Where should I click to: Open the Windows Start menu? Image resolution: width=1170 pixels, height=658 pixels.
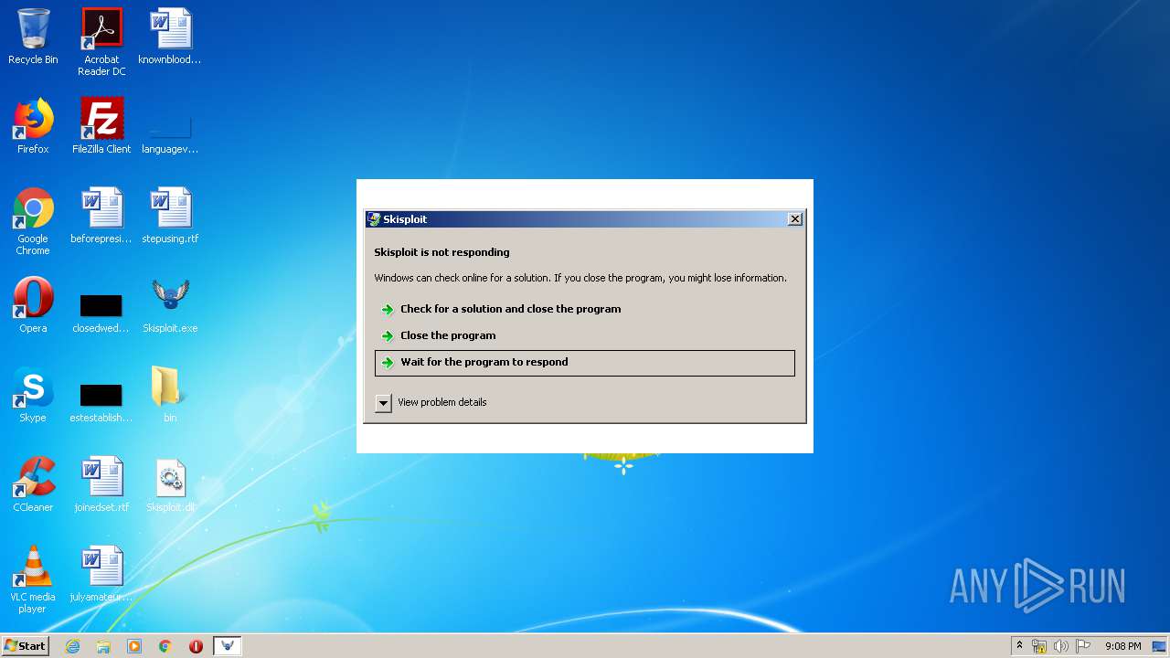coord(26,646)
